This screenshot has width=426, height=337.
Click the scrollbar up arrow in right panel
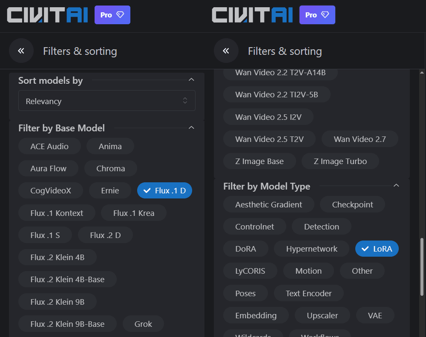pos(422,72)
